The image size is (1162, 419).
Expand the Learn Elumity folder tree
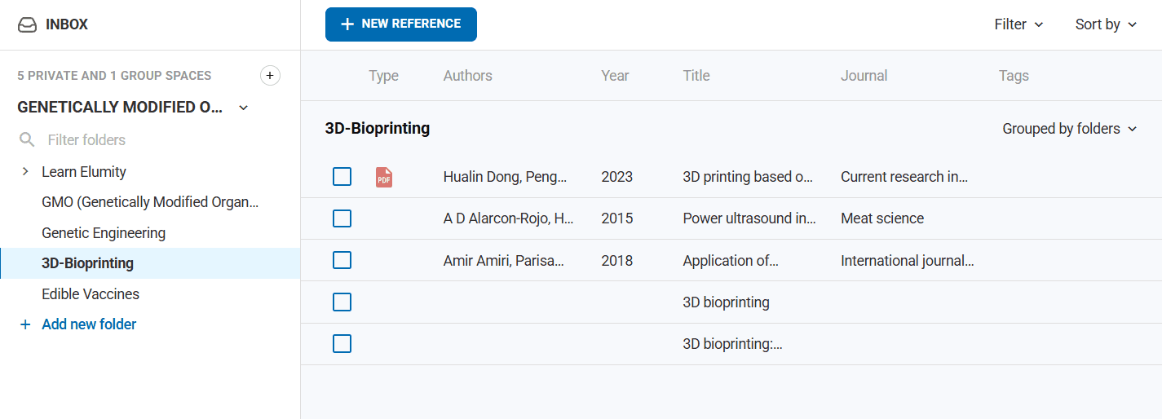pos(25,172)
